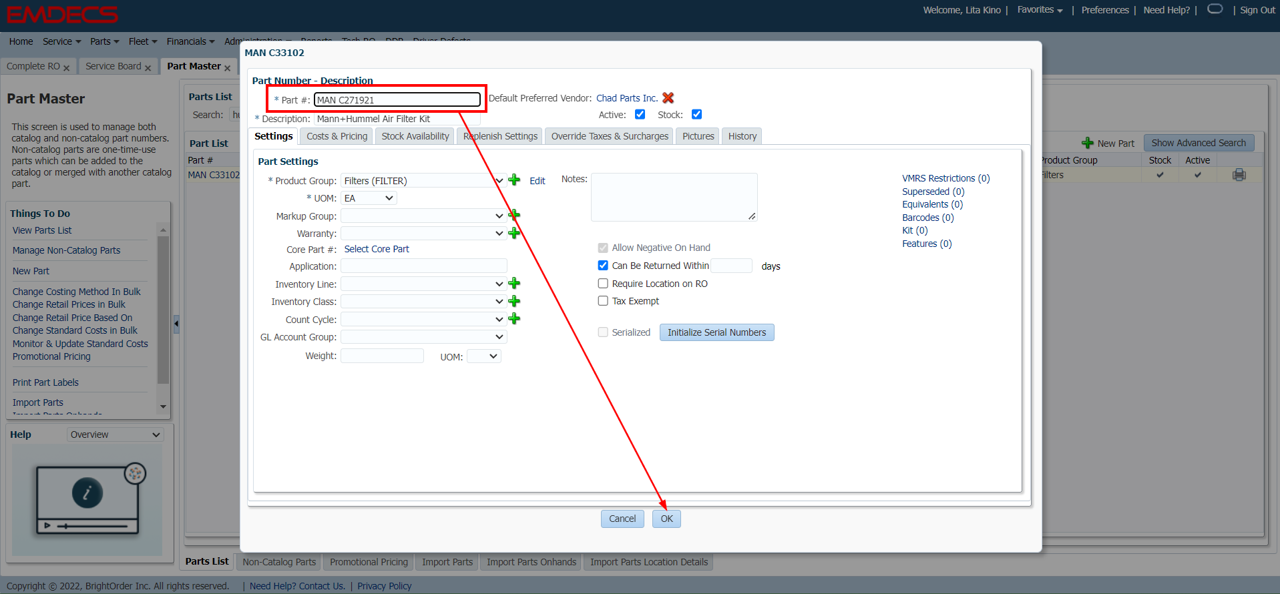Add new Inventory Line with green plus

pyautogui.click(x=514, y=284)
